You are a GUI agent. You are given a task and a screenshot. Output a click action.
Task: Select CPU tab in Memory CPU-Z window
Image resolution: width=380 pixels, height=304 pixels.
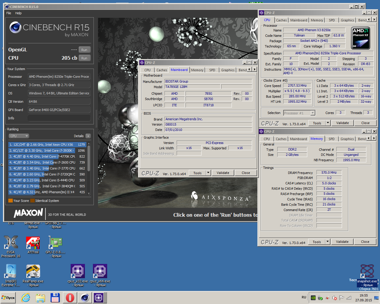[267, 139]
